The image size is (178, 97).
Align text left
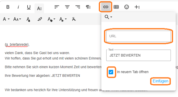pos(57,7)
